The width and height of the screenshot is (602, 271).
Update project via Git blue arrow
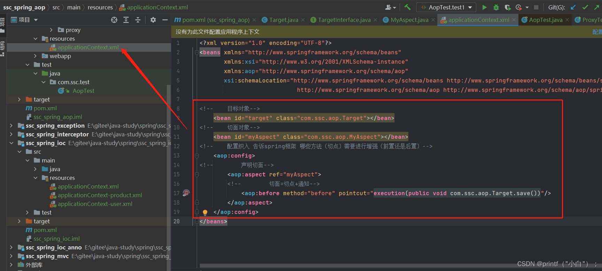[x=573, y=7]
